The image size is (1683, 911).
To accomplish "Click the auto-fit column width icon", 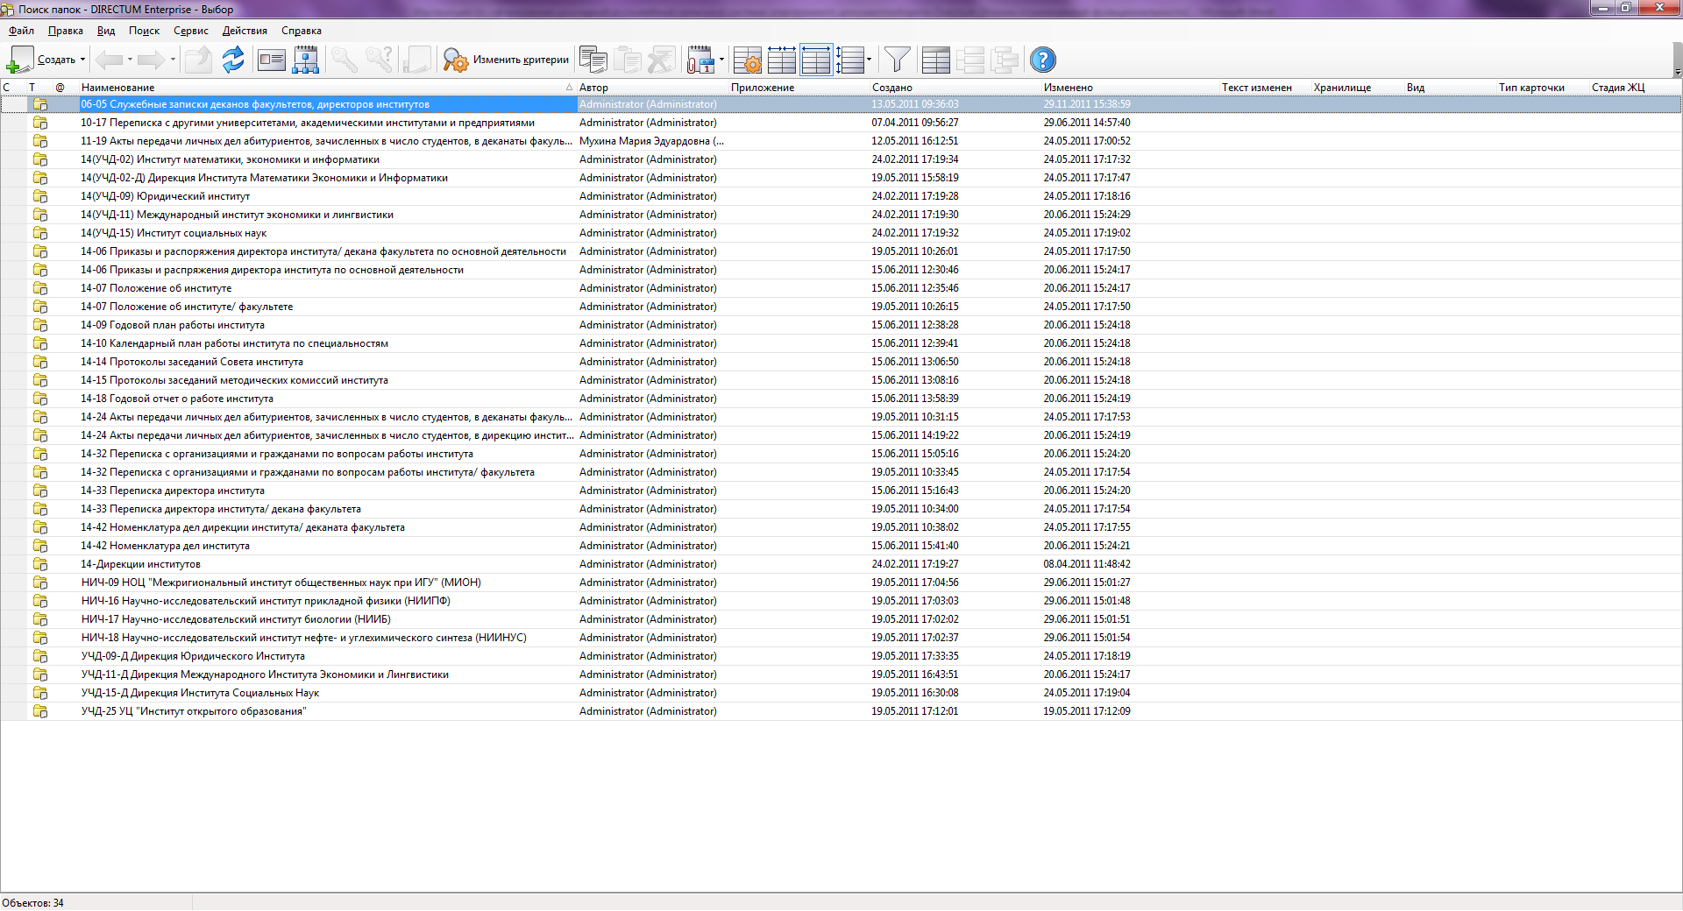I will (x=781, y=60).
